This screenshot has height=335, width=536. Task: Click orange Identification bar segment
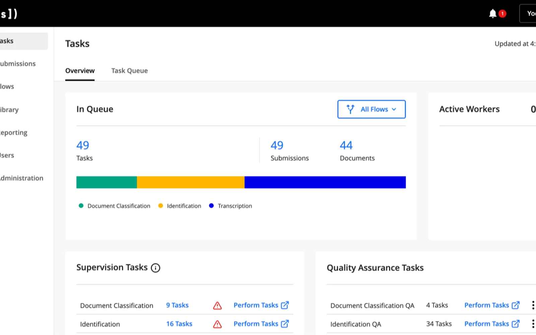point(191,182)
